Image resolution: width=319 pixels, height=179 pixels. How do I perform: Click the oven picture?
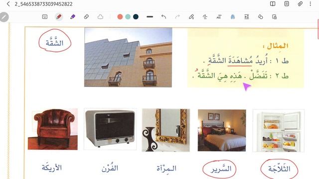click(x=110, y=129)
